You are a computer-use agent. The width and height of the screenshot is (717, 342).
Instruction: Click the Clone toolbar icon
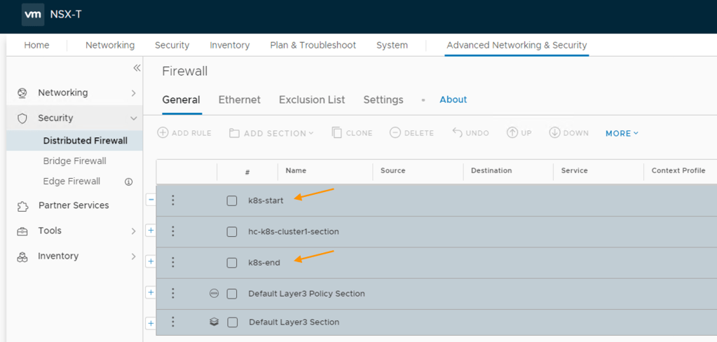tap(336, 132)
